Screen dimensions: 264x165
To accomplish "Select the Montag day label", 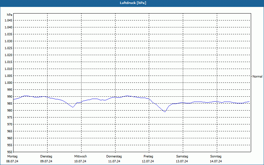I will (x=12, y=156).
